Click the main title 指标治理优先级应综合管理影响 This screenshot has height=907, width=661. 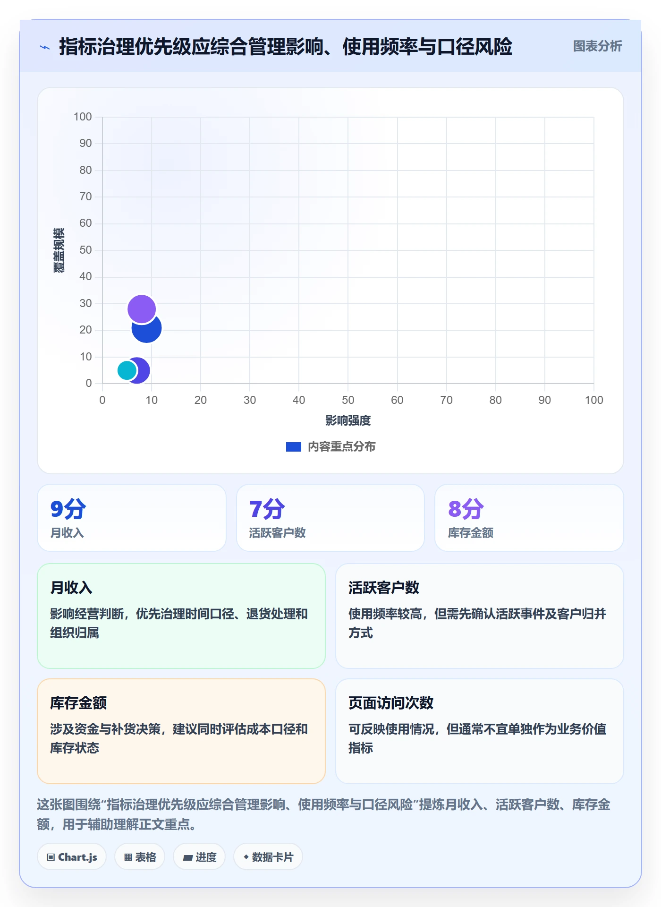coord(286,47)
